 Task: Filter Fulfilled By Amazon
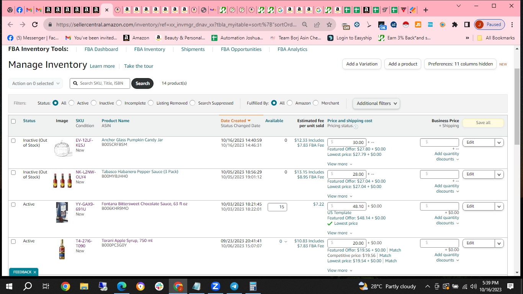point(290,103)
